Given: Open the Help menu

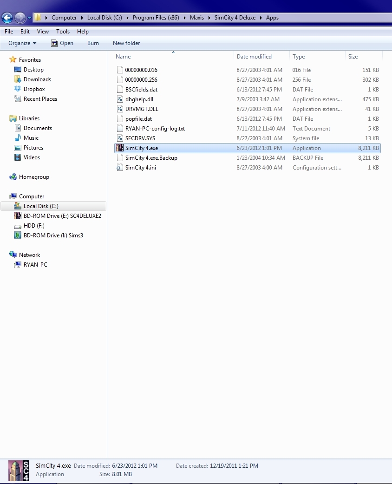Looking at the screenshot, I should [83, 32].
